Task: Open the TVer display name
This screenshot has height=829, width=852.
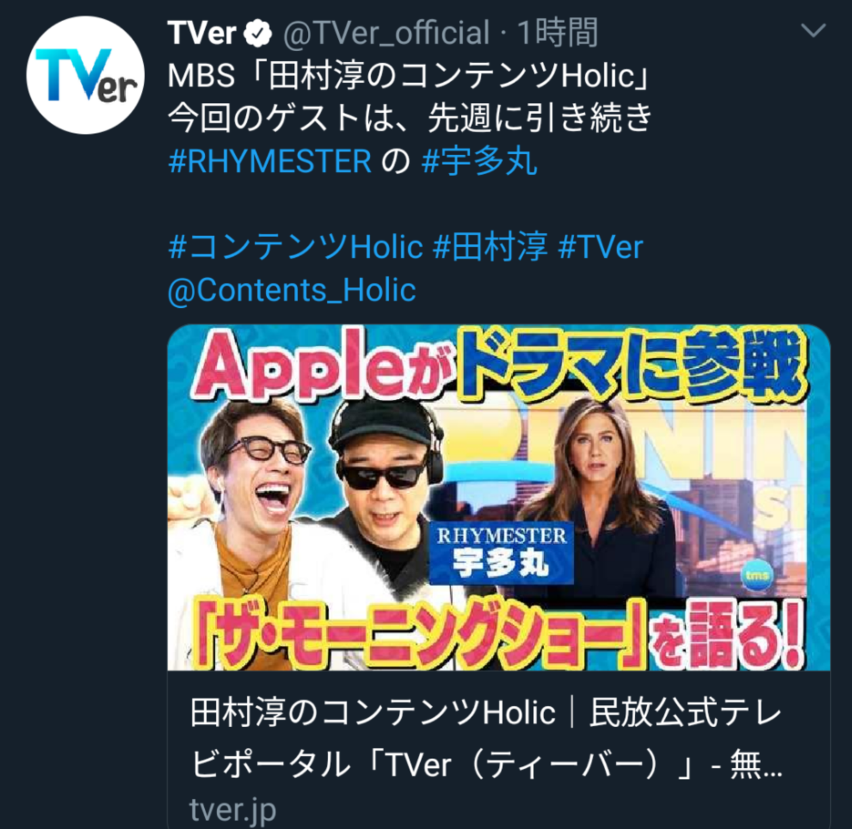Action: coord(202,33)
